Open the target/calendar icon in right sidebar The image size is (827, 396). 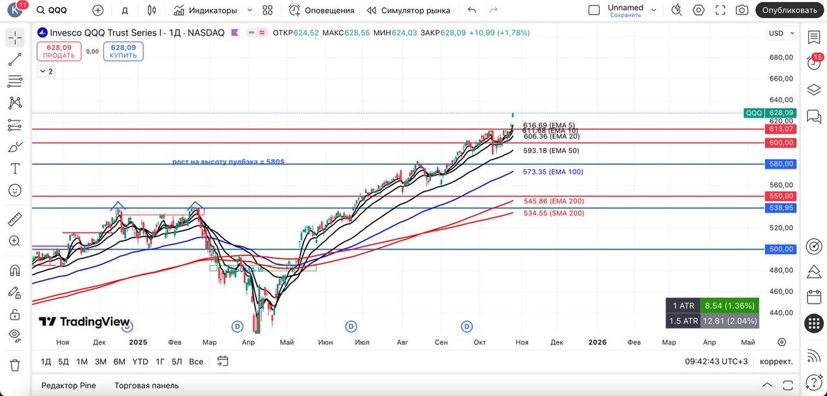[814, 246]
